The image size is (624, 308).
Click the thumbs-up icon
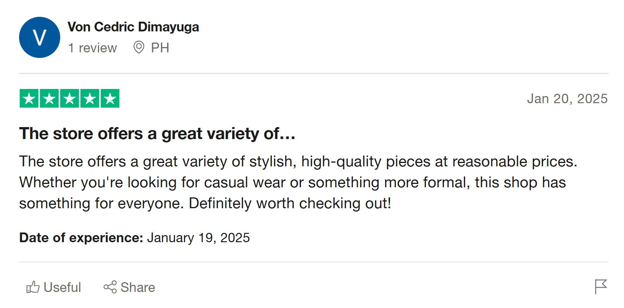pyautogui.click(x=33, y=287)
